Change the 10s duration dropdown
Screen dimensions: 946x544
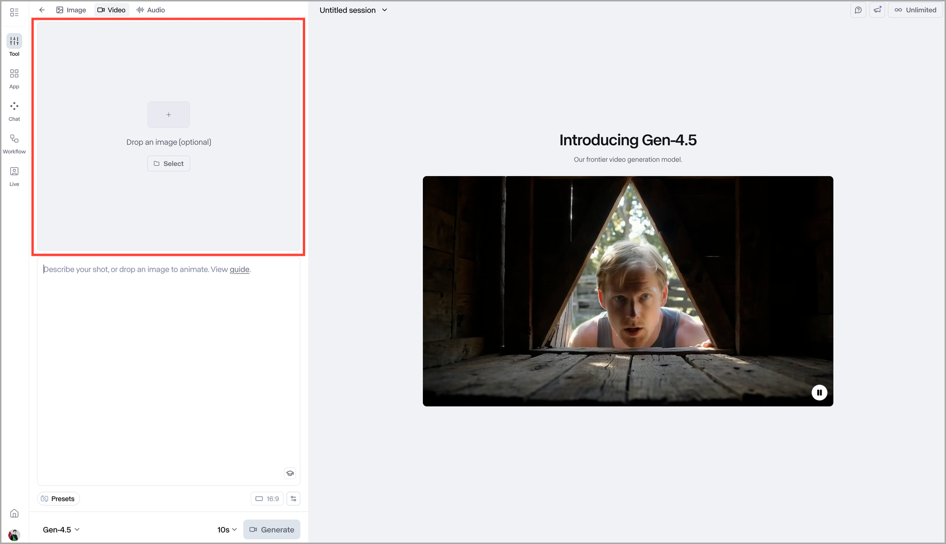point(227,530)
